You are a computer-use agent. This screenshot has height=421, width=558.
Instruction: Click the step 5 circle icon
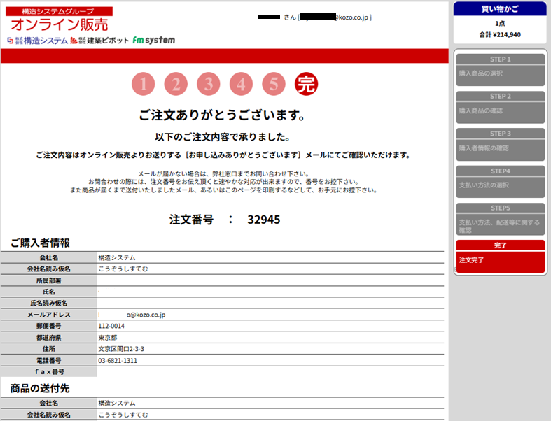pyautogui.click(x=274, y=85)
